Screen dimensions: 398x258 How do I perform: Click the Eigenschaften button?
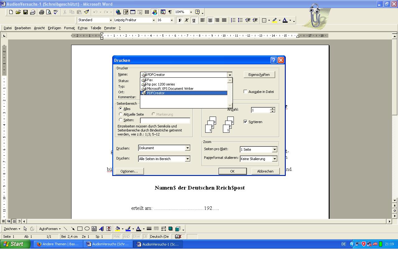259,75
